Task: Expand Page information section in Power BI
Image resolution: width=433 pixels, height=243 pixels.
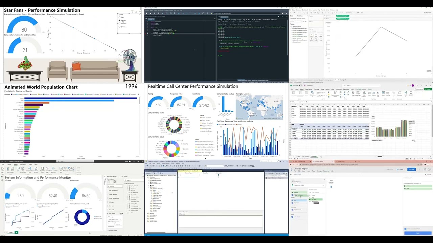Action: coord(113,191)
